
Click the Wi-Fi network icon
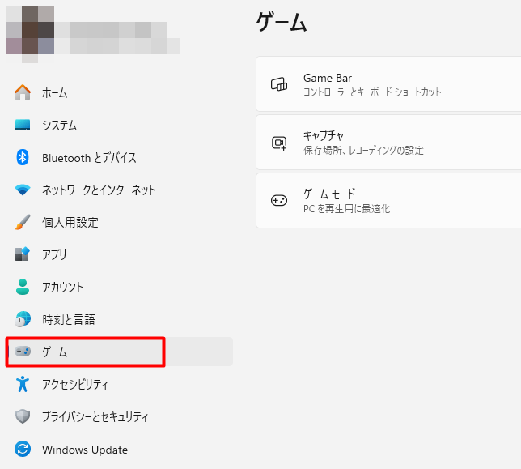tap(23, 190)
